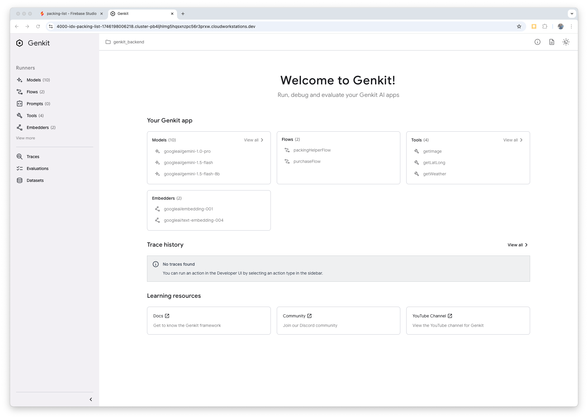Click the Datasets database icon in sidebar
Image resolution: width=588 pixels, height=419 pixels.
tap(20, 180)
